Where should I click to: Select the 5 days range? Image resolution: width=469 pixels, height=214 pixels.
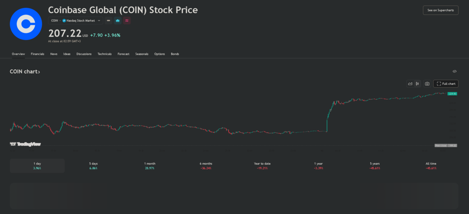[93, 166]
